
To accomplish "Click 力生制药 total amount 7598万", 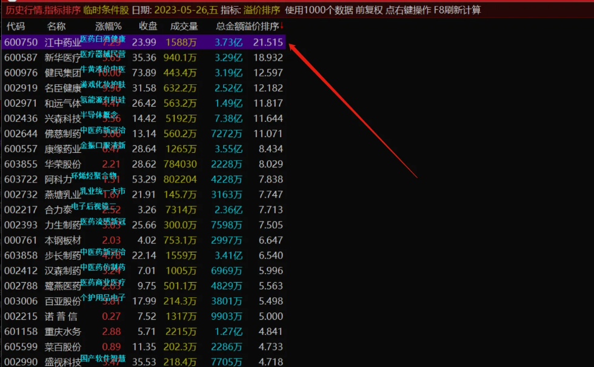I will [x=227, y=225].
